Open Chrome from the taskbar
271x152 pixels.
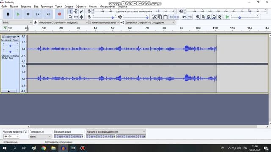tap(44, 148)
